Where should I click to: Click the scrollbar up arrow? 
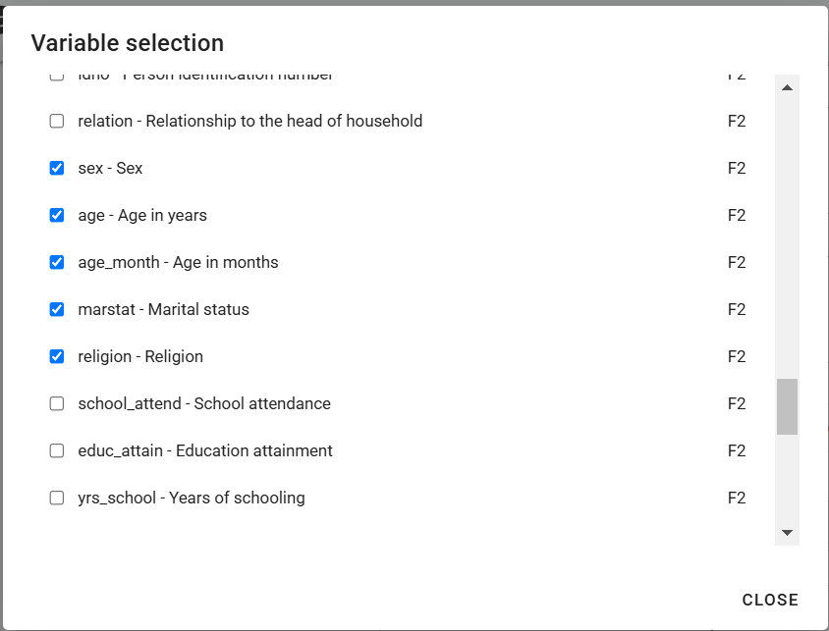click(787, 88)
